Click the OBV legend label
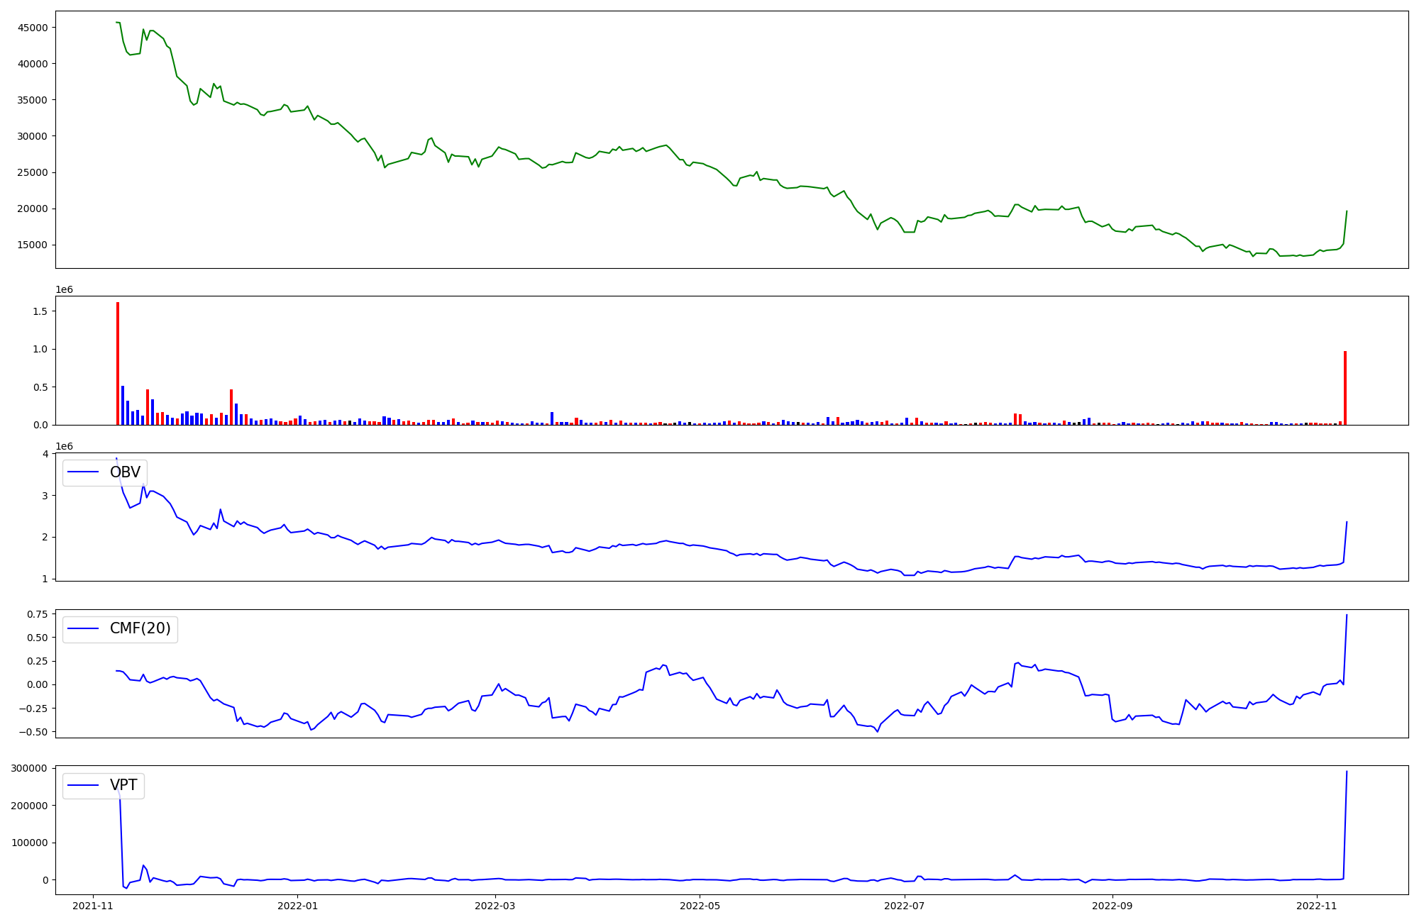1419x922 pixels. 125,472
